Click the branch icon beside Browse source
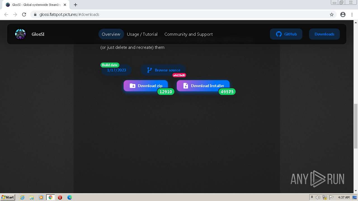The height and width of the screenshot is (201, 358). (x=150, y=70)
